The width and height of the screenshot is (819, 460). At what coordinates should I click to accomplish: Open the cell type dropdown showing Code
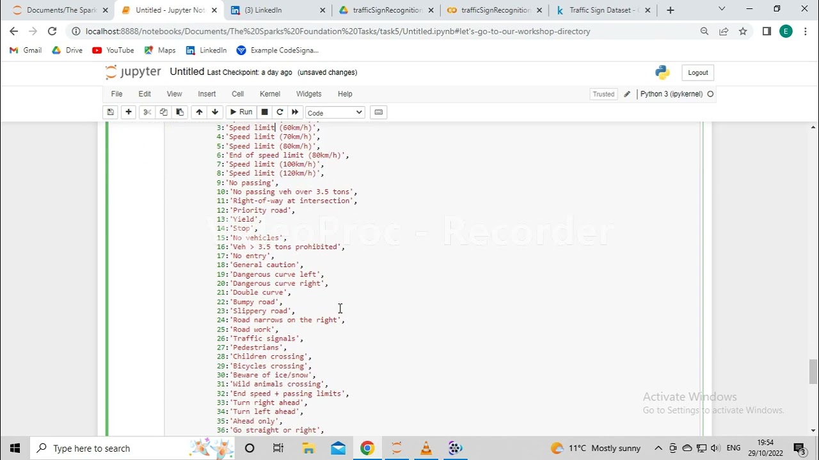point(335,112)
